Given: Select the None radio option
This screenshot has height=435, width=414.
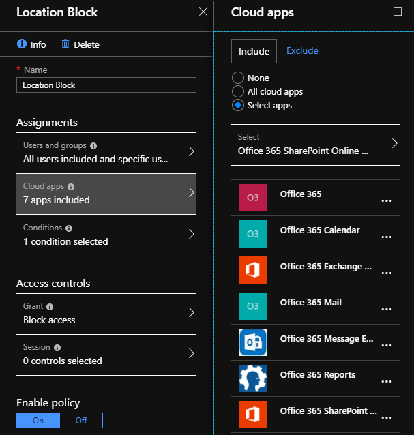Looking at the screenshot, I should coord(238,78).
